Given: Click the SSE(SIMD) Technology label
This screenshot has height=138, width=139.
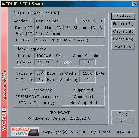Looking at the screenshot, I should [37, 97].
